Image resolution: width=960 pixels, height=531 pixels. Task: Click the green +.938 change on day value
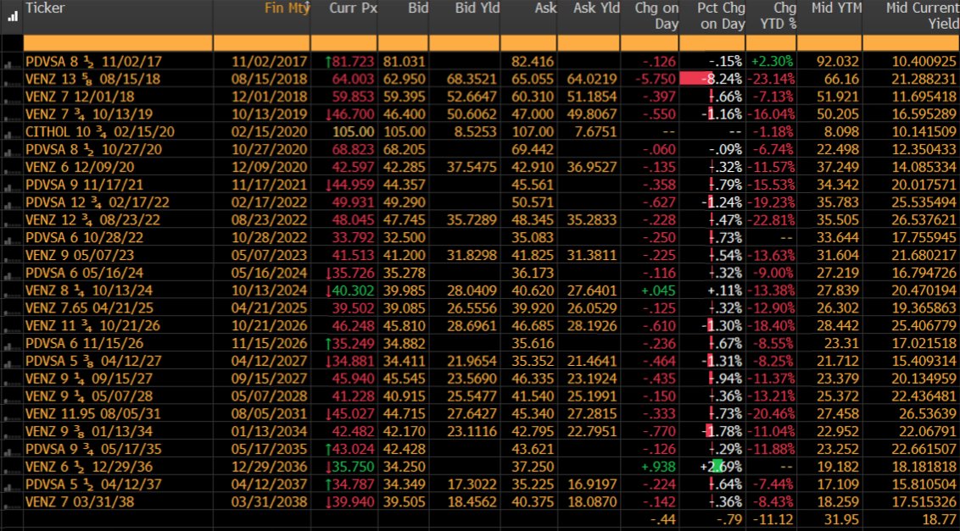657,467
